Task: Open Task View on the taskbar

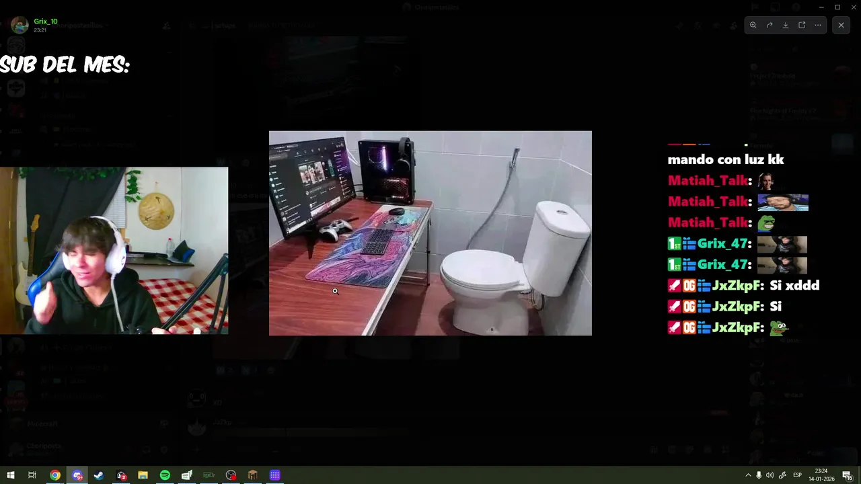Action: point(32,475)
